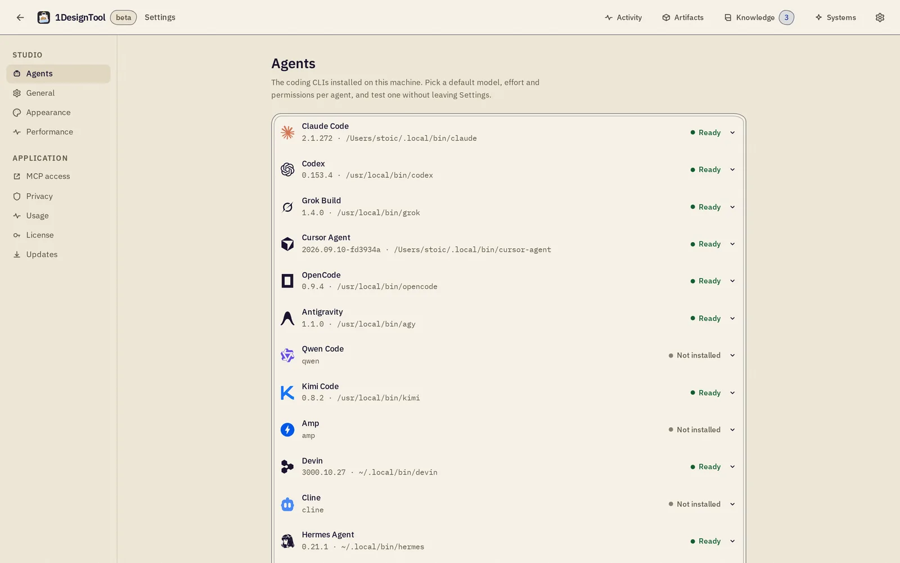Click the Cline Not installed status
The width and height of the screenshot is (900, 563).
click(695, 504)
